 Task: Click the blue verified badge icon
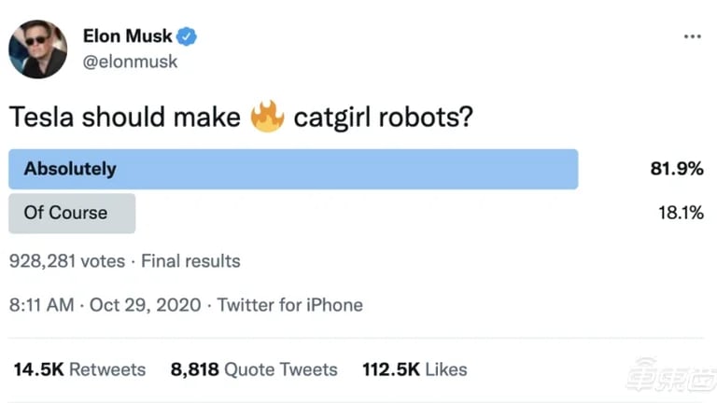click(x=187, y=37)
